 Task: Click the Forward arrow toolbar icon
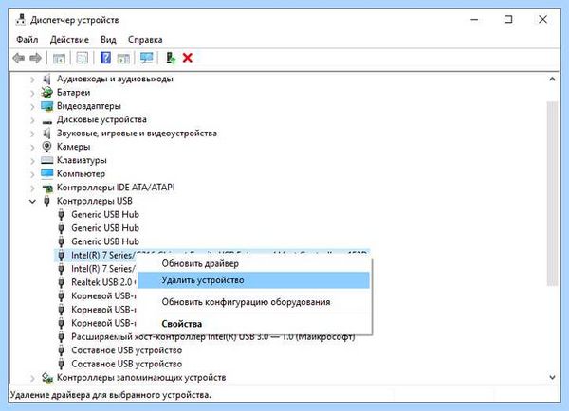36,58
